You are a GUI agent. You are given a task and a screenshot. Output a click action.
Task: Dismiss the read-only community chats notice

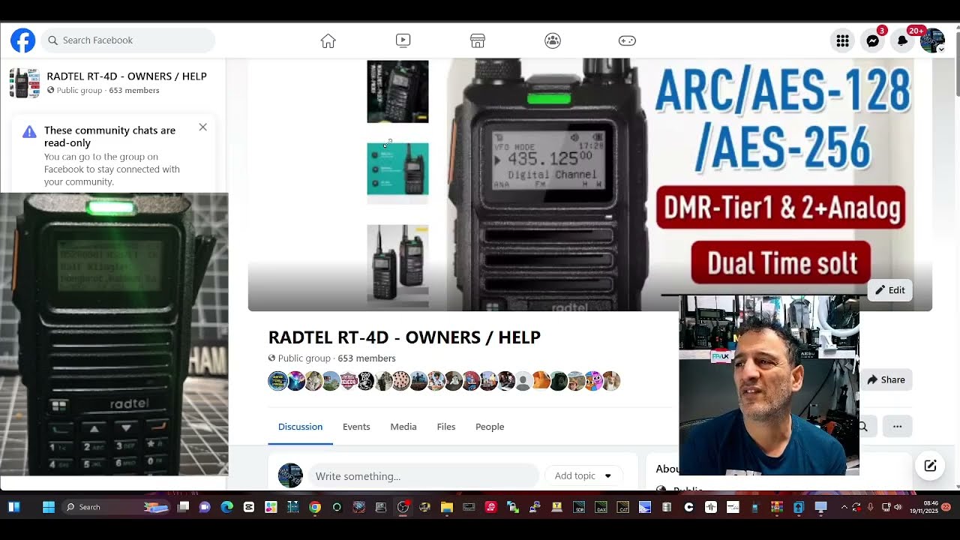[x=202, y=127]
